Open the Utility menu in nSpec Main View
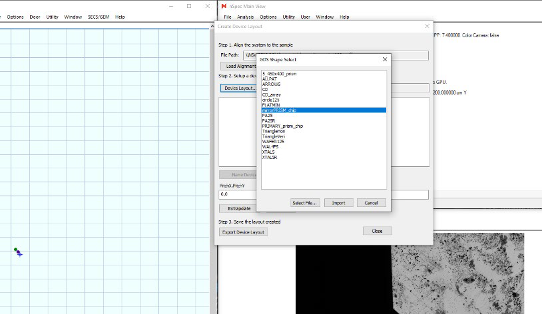This screenshot has width=542, height=314. pos(288,17)
